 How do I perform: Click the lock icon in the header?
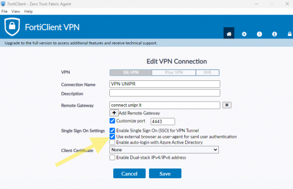(x=290, y=34)
